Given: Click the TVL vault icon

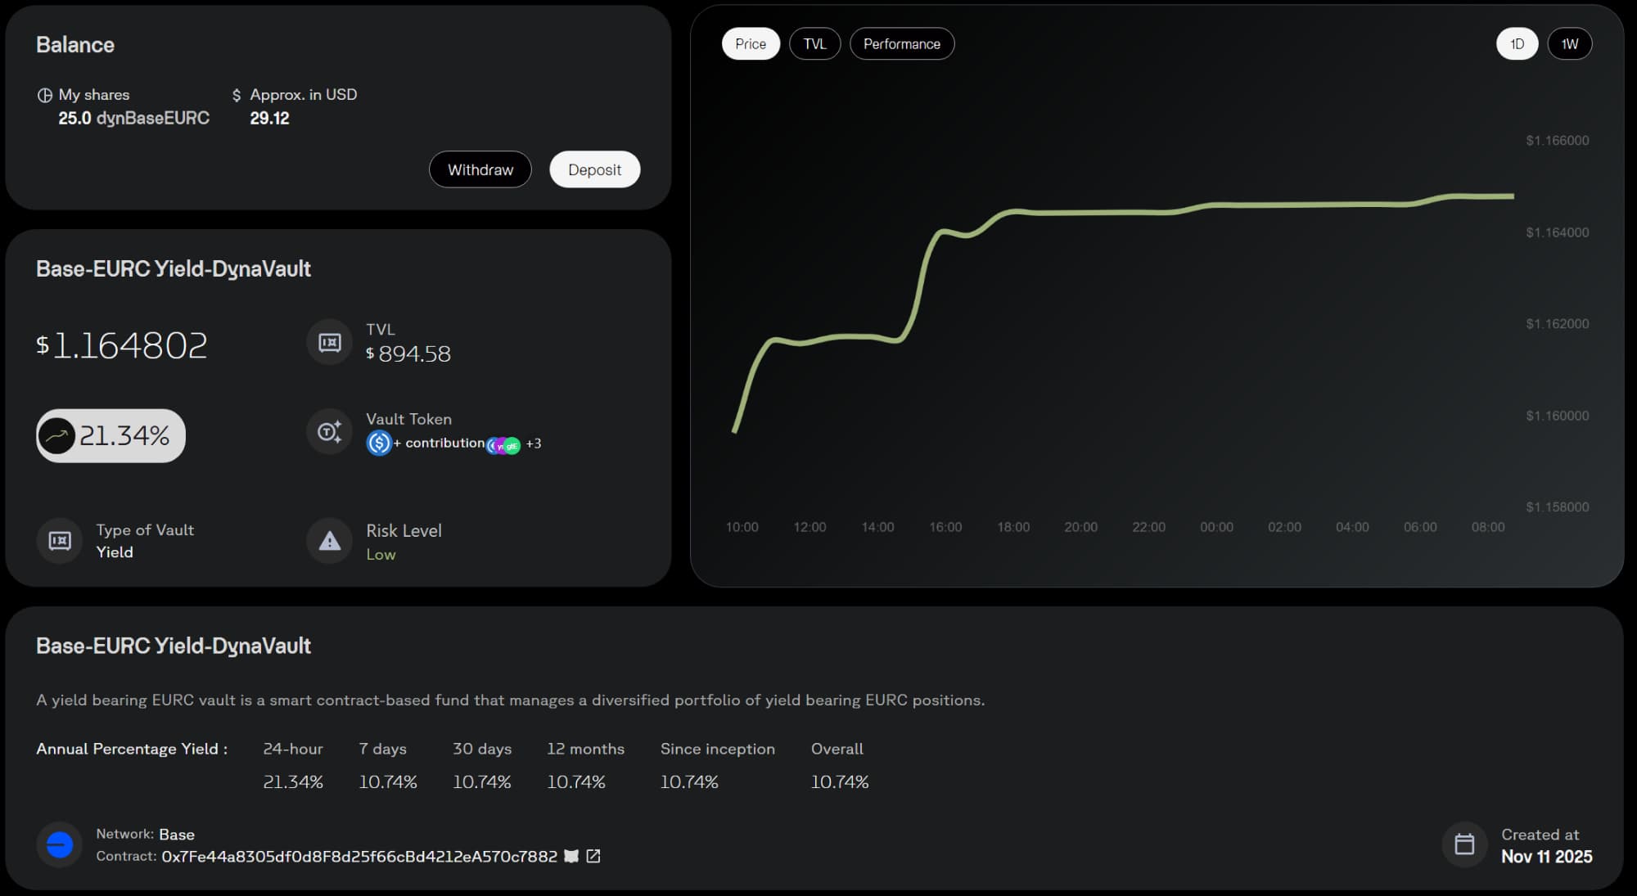Looking at the screenshot, I should click(x=329, y=342).
